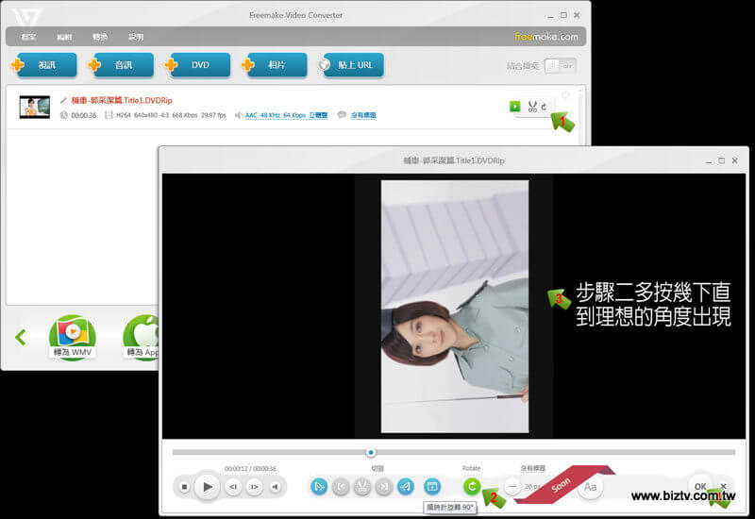Stop video playback in the editor
The height and width of the screenshot is (519, 755).
click(x=185, y=487)
